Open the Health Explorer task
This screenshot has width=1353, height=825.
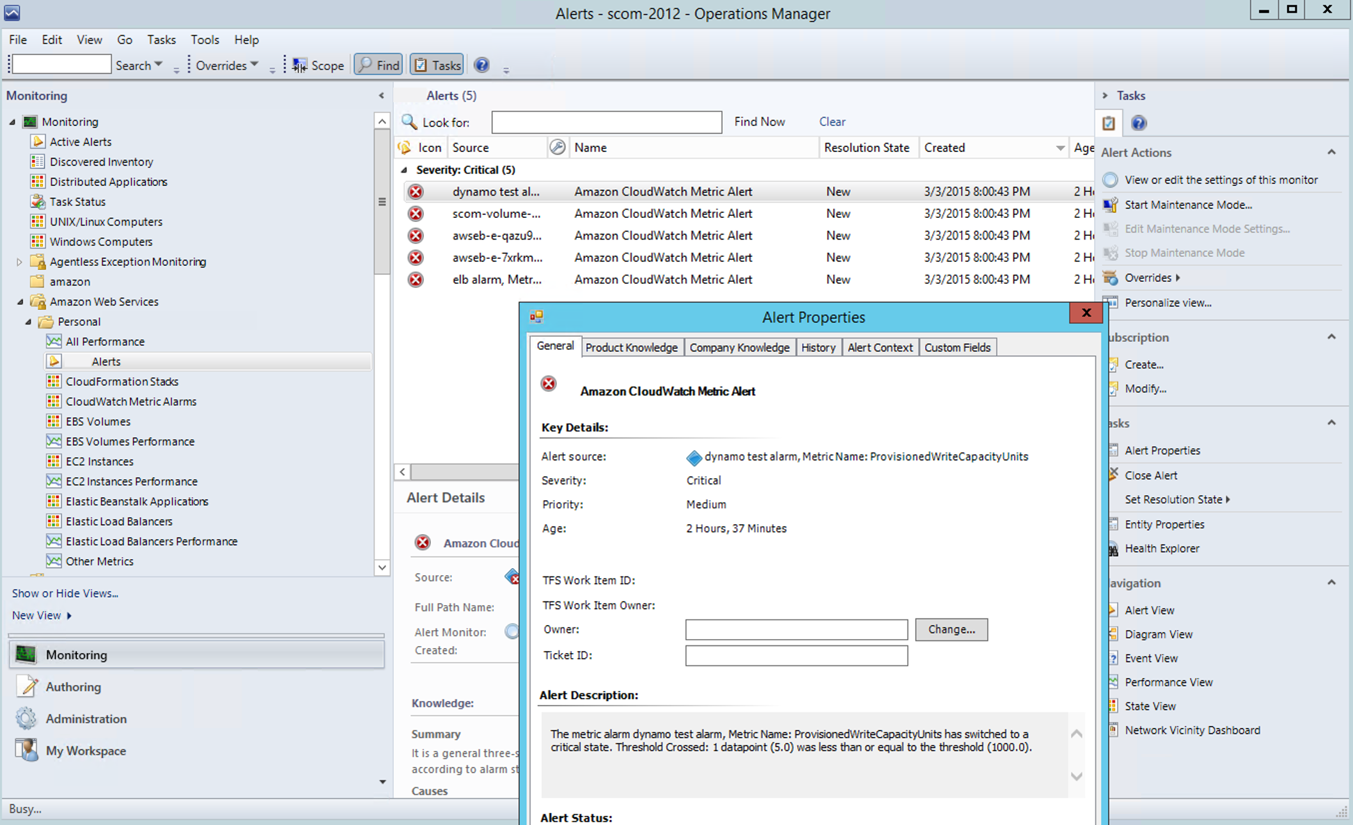1162,548
